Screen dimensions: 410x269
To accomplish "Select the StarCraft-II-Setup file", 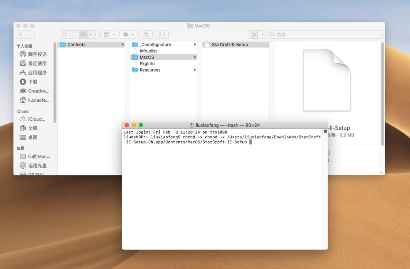I will pos(230,45).
